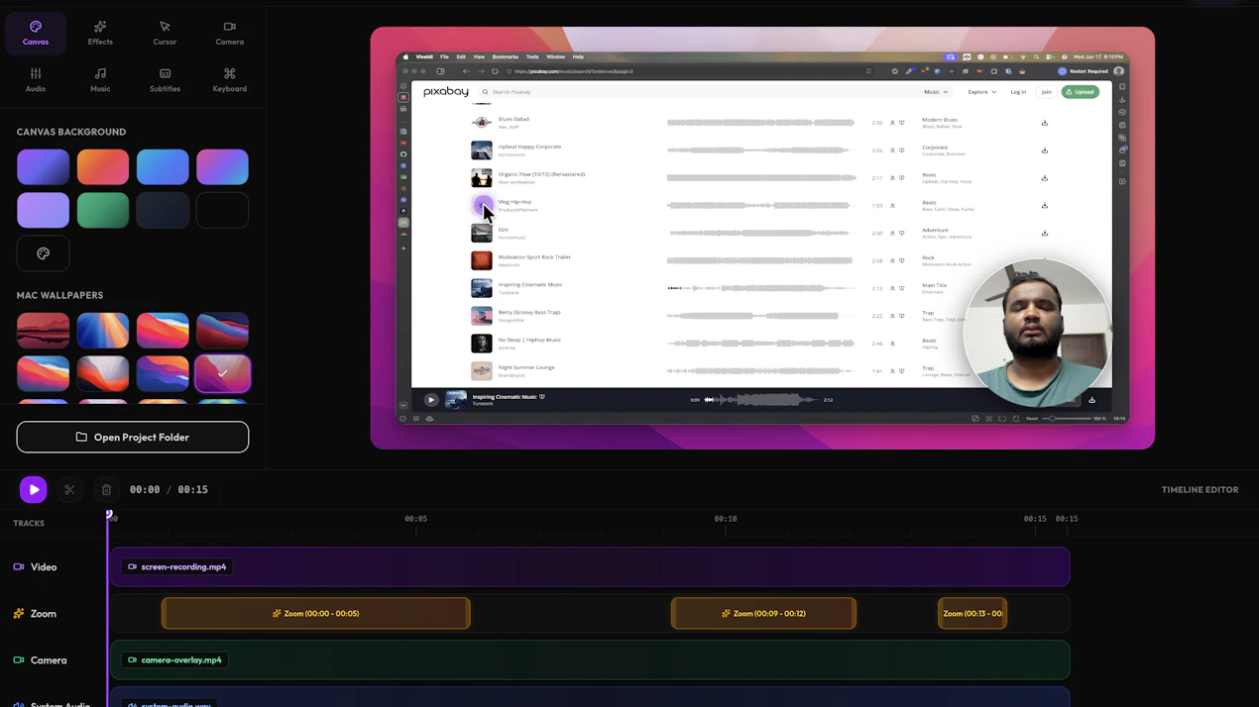Click Upbeat Happy Corporate track in preview
1259x707 pixels.
(529, 147)
